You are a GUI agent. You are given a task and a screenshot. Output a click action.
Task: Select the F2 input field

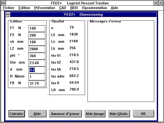(37, 35)
